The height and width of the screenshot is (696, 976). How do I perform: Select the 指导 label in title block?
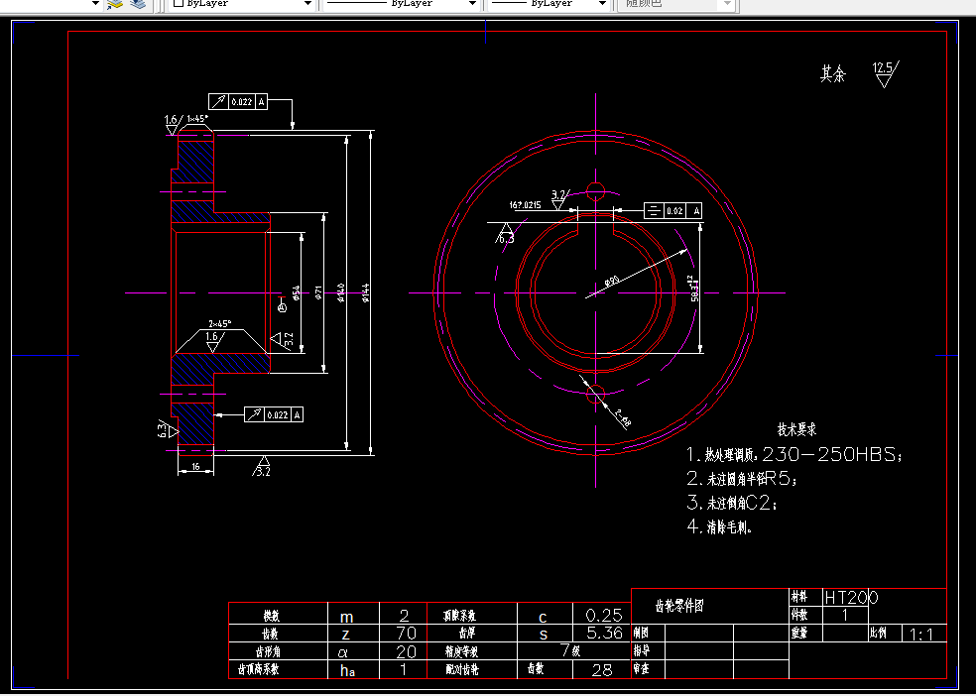click(641, 650)
